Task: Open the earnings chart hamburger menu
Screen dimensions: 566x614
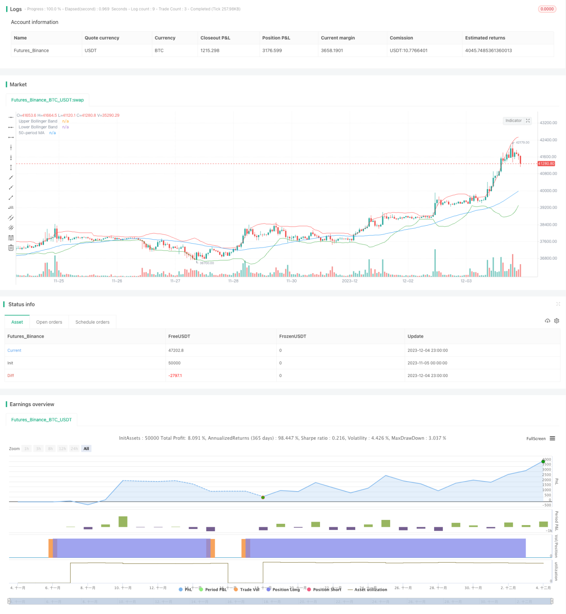Action: (552, 438)
